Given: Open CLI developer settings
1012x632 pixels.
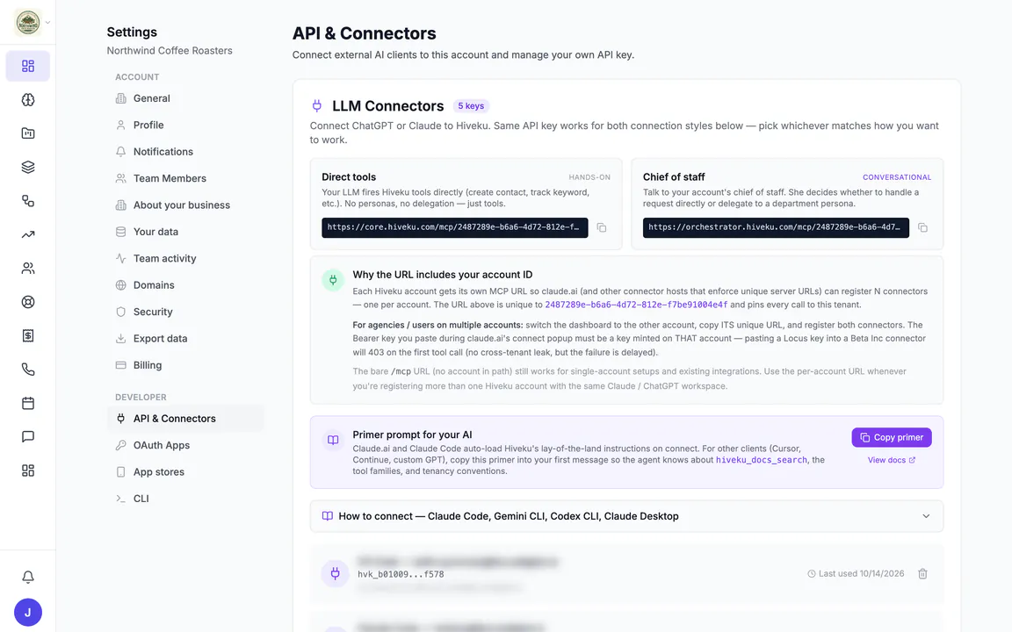Looking at the screenshot, I should coord(186,499).
